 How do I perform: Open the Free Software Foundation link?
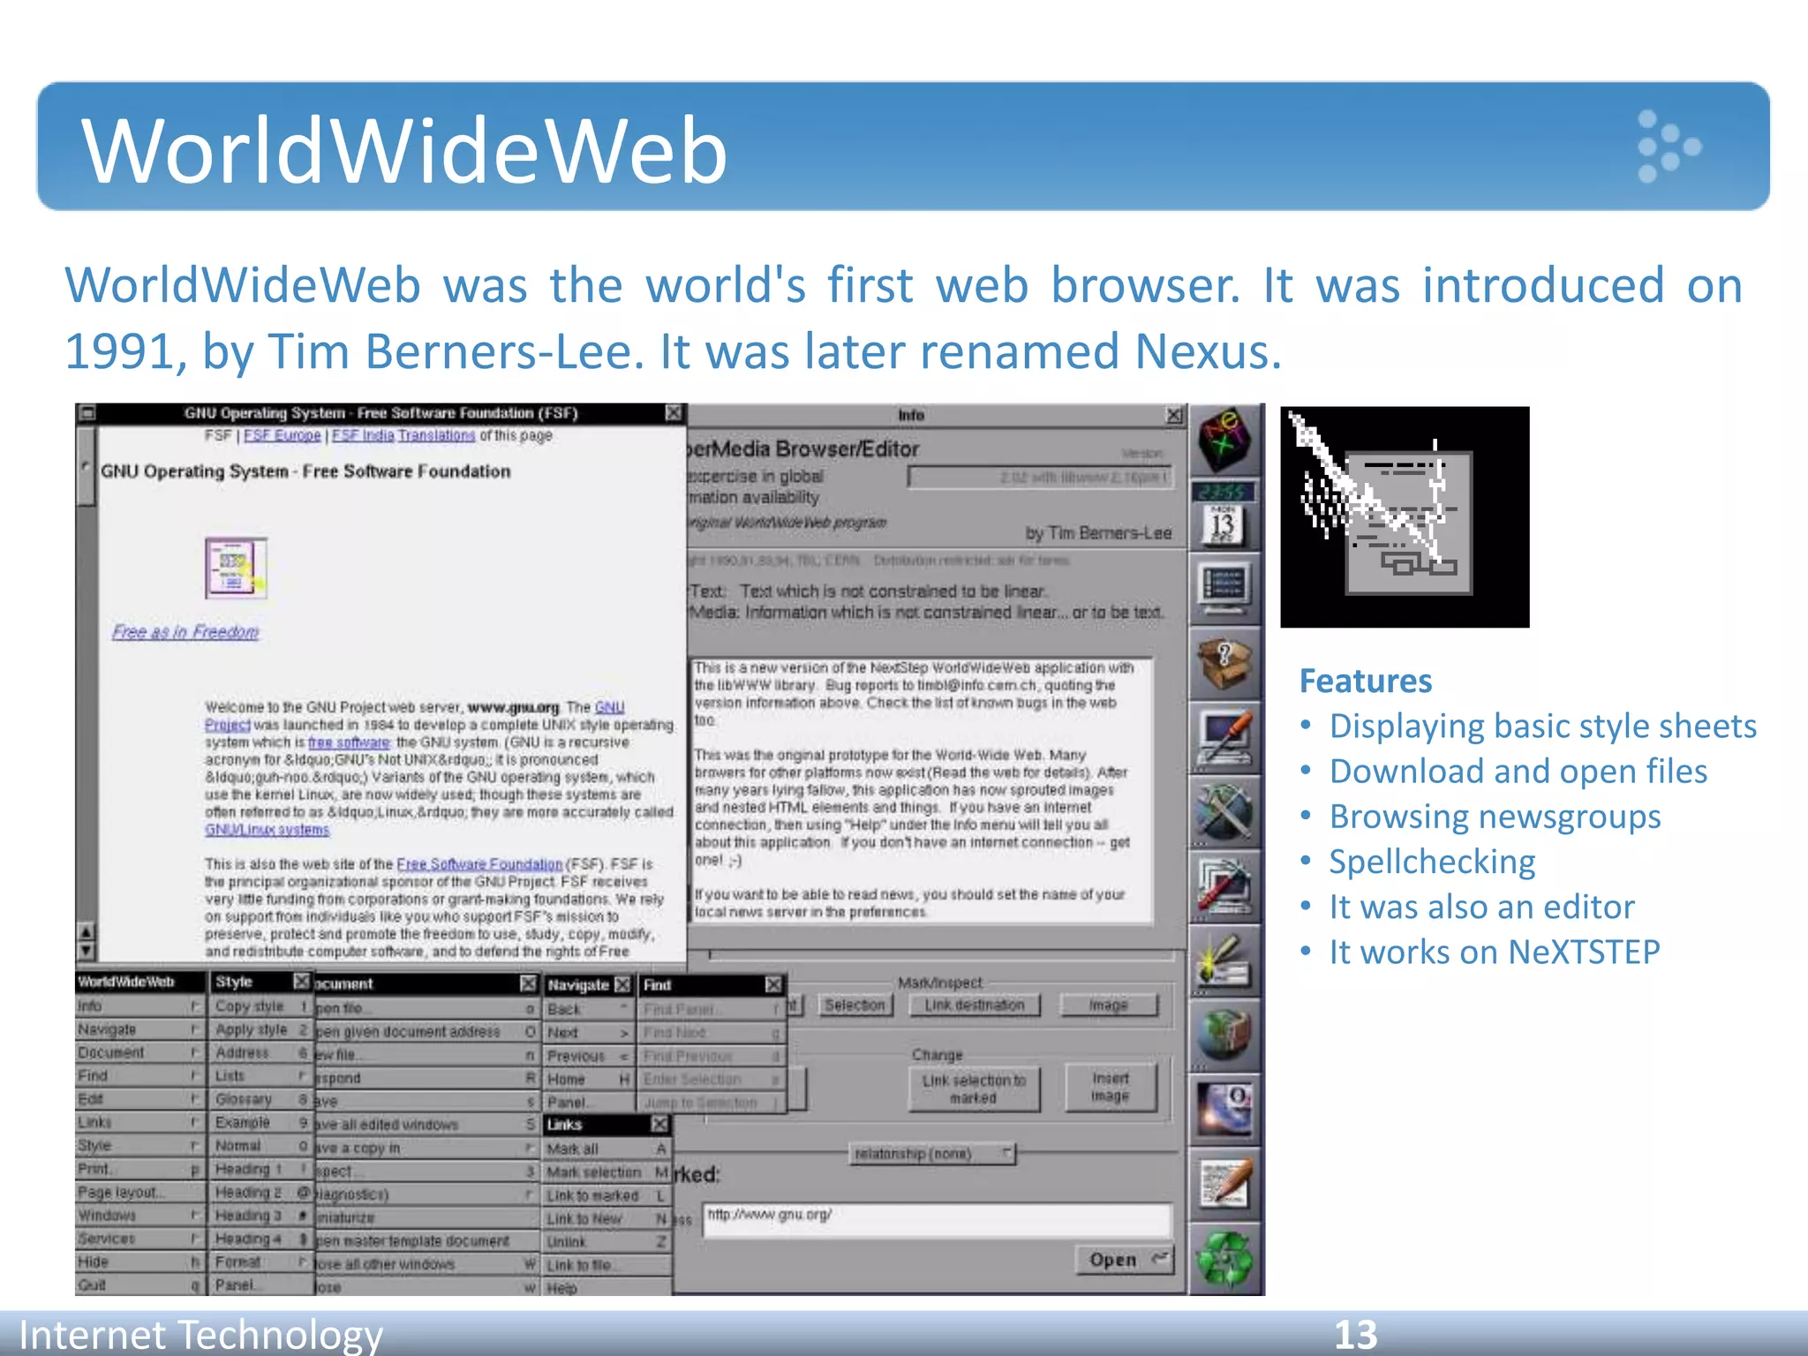479,864
